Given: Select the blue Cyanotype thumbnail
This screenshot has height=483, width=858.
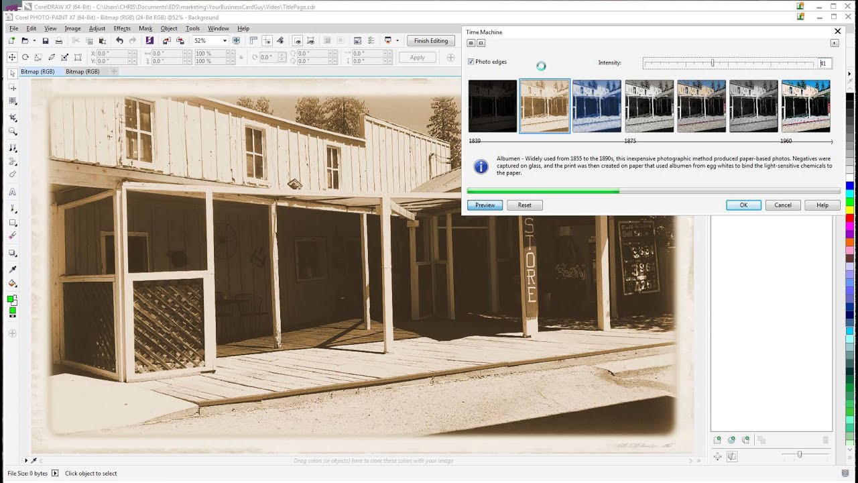Looking at the screenshot, I should 597,106.
